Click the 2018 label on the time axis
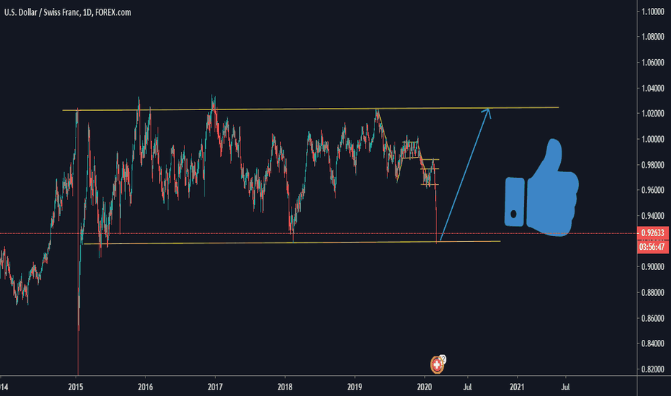This screenshot has width=671, height=396. (x=285, y=387)
